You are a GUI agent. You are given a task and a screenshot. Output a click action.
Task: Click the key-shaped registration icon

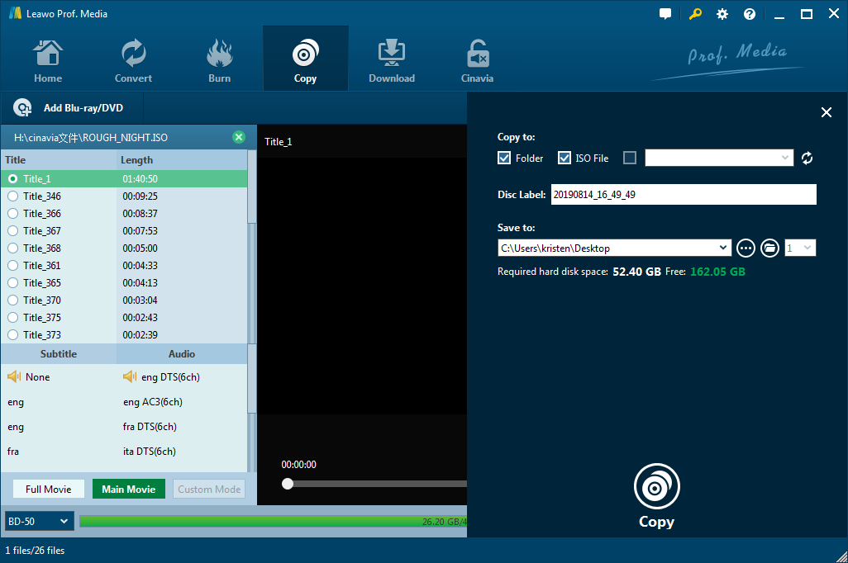pyautogui.click(x=695, y=13)
